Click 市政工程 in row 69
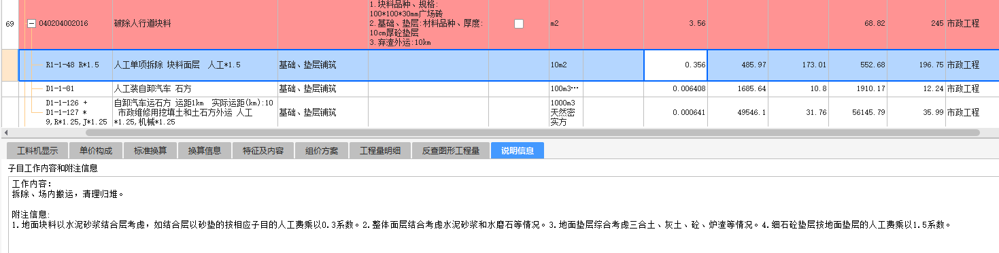Screen dimensions: 999x253 (x=963, y=23)
